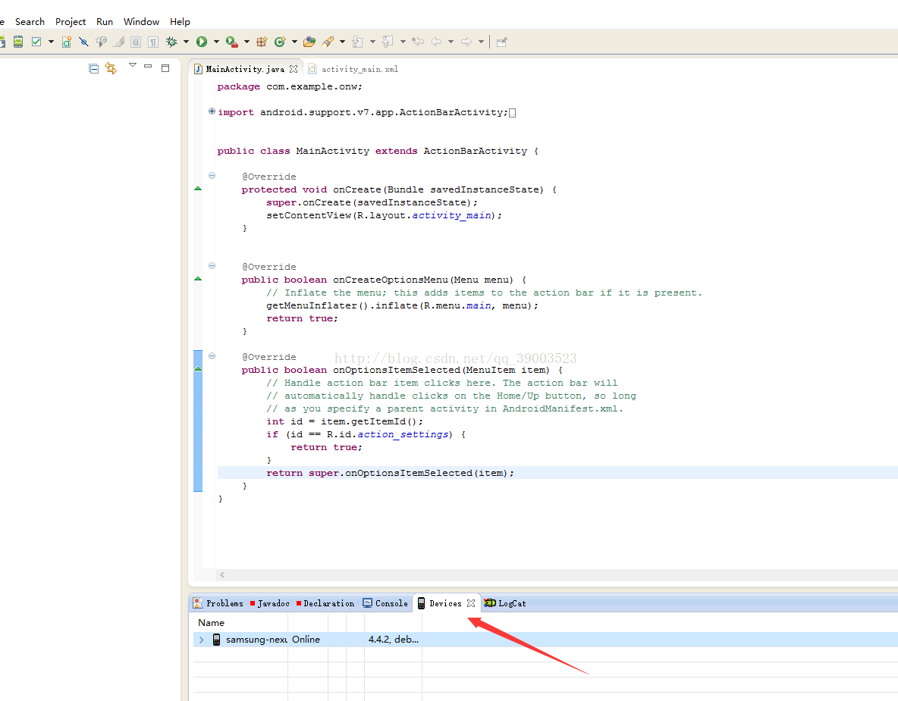Expand the folded import statements

pyautogui.click(x=212, y=111)
